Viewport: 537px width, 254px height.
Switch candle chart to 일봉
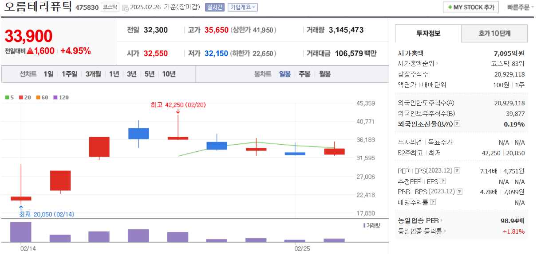pyautogui.click(x=285, y=74)
